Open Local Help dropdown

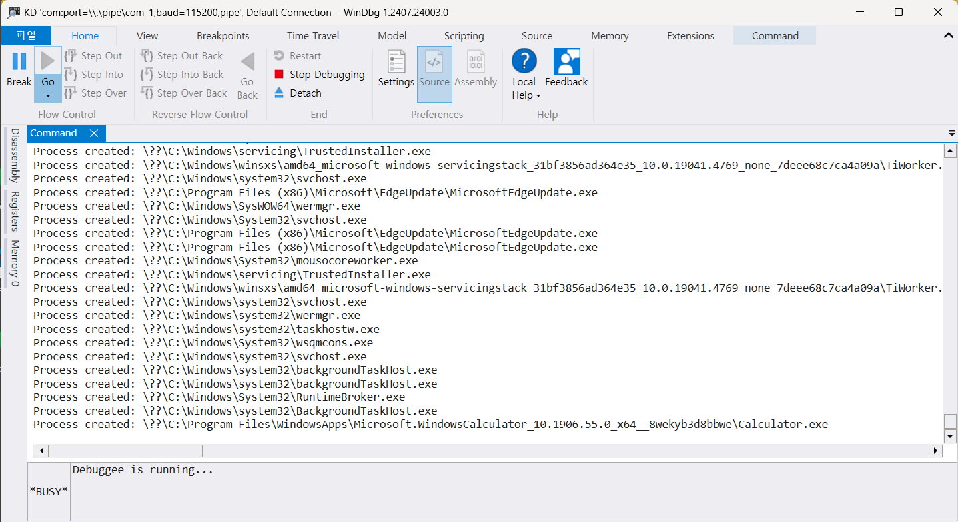point(524,74)
